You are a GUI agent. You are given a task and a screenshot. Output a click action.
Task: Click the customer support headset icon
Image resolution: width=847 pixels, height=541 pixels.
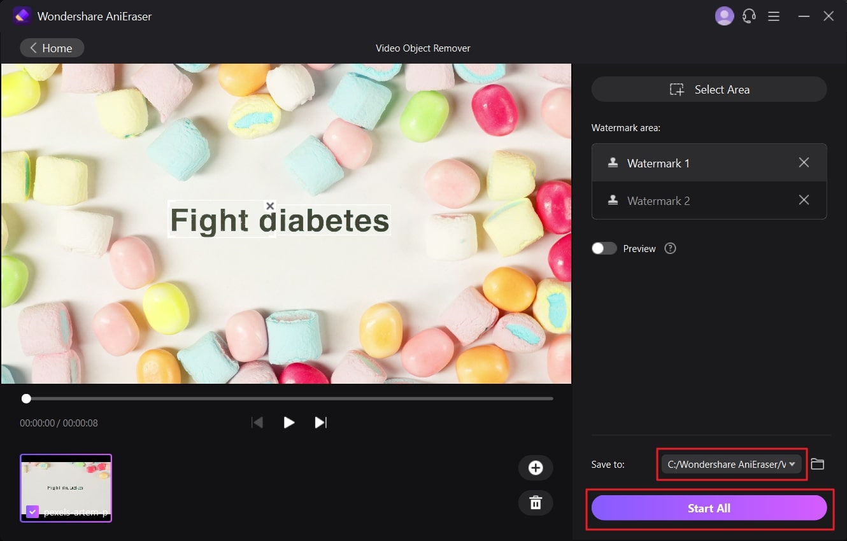click(x=749, y=15)
